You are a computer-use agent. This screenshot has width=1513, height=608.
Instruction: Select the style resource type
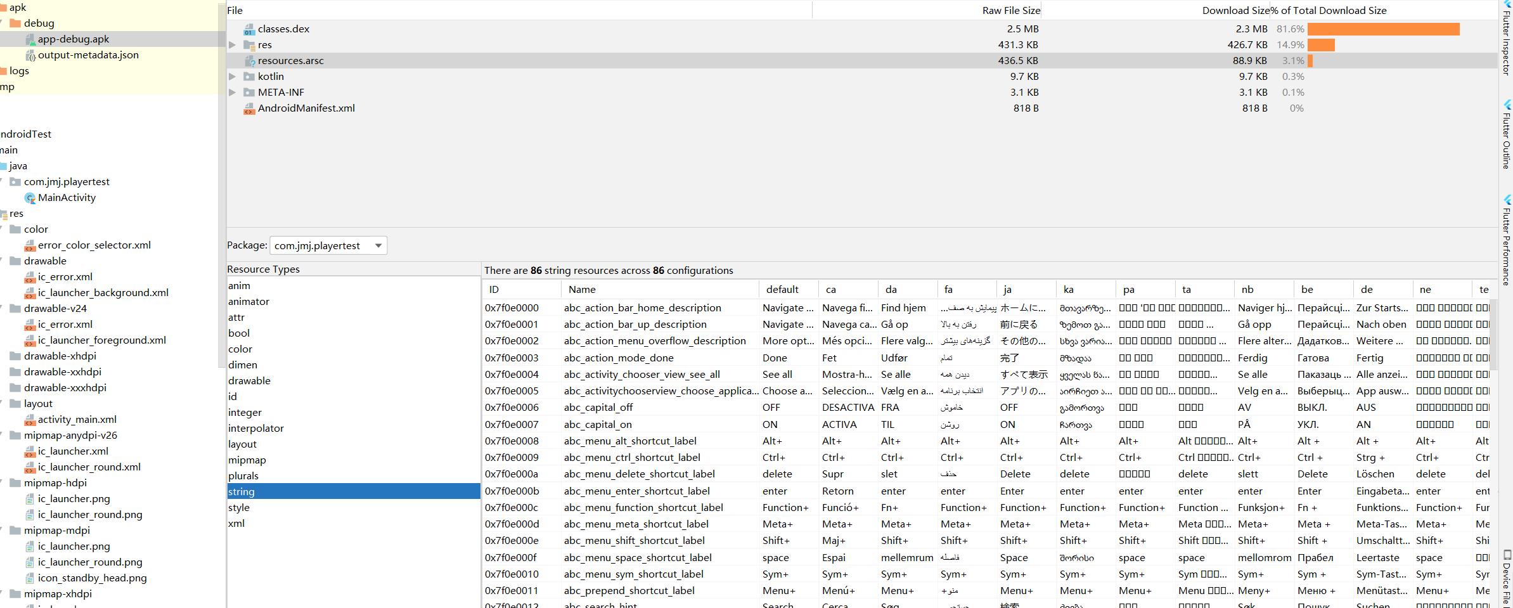tap(354, 508)
